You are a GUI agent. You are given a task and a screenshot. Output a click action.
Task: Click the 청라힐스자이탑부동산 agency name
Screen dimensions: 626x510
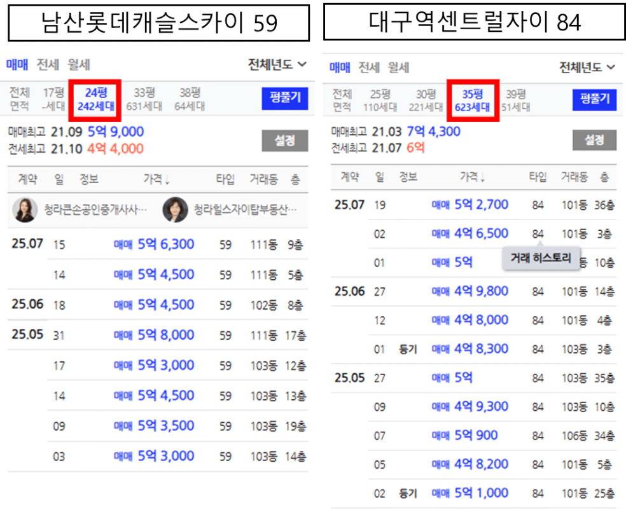tap(245, 209)
